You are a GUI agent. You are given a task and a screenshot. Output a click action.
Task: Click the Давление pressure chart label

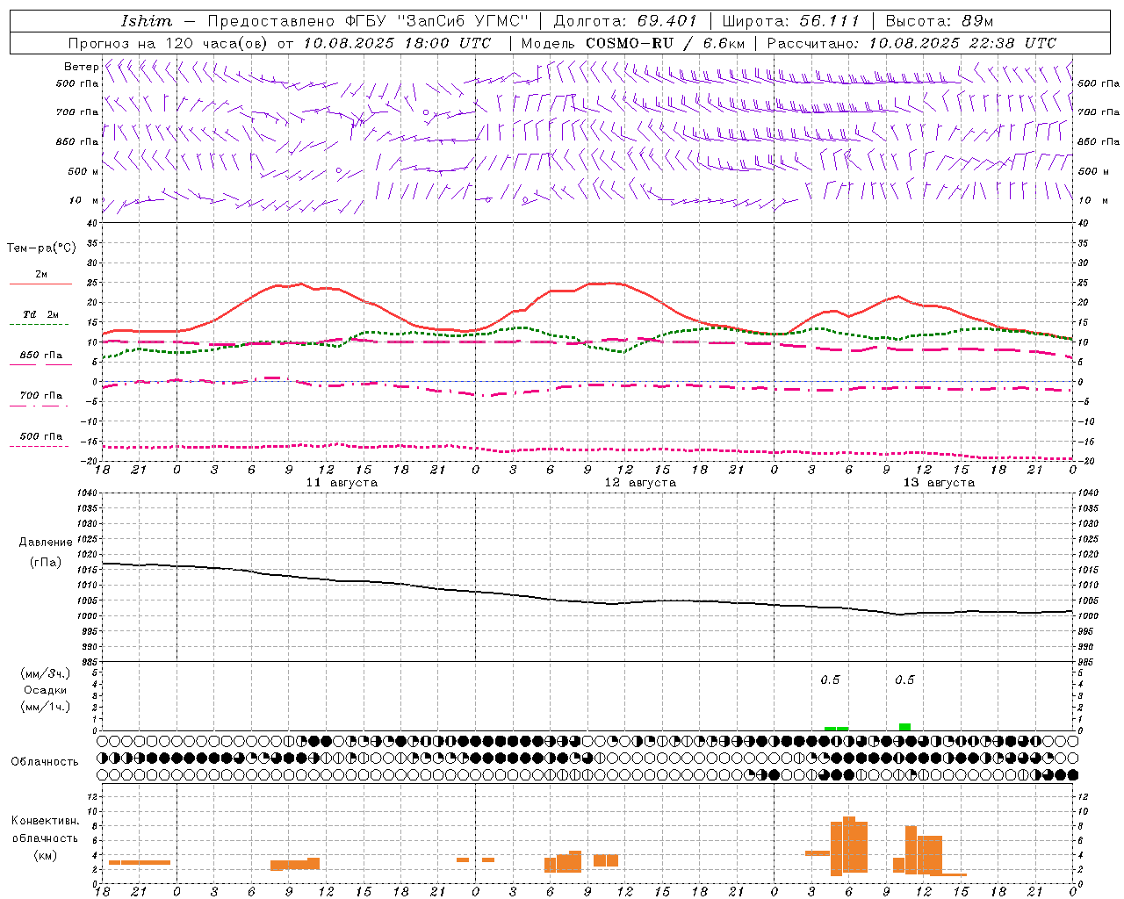point(46,543)
